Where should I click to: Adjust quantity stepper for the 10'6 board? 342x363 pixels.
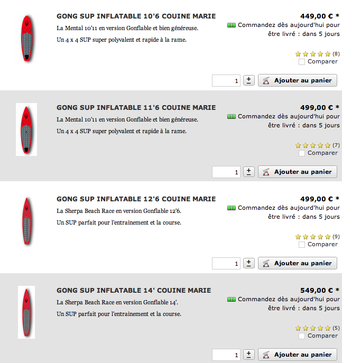(x=248, y=80)
